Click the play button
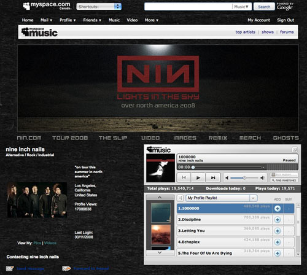This screenshot has width=307, height=275. 198,177
